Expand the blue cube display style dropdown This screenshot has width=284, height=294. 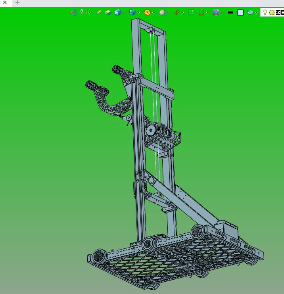pos(124,13)
